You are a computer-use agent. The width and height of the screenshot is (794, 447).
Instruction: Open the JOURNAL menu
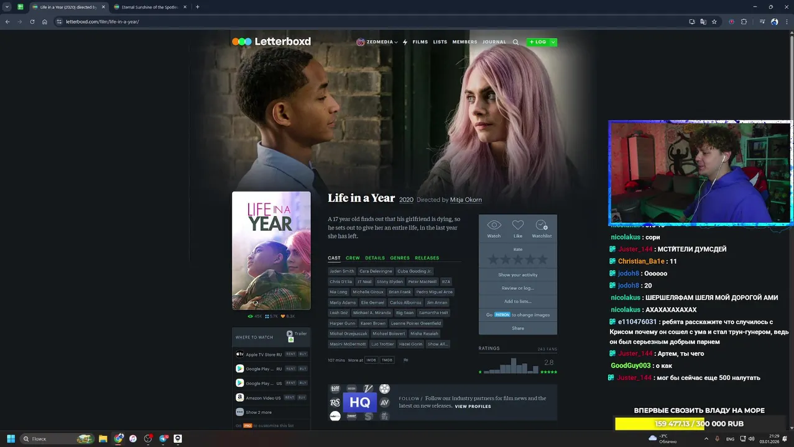click(494, 42)
